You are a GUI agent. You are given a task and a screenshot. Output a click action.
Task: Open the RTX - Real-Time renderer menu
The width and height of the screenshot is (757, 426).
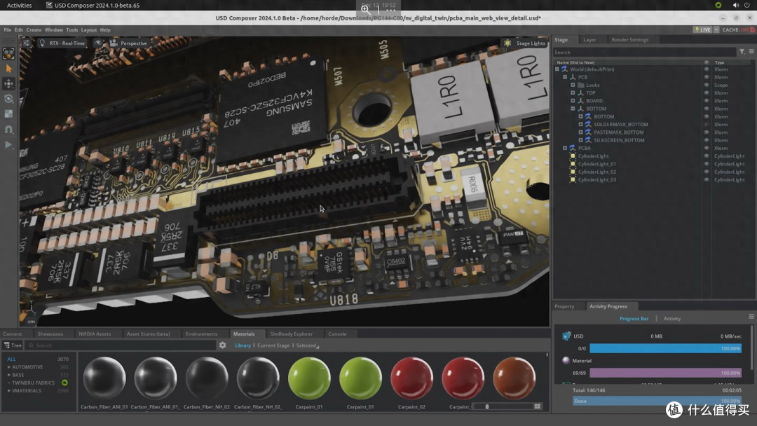(x=62, y=43)
